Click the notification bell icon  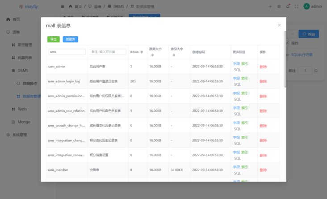click(x=288, y=7)
